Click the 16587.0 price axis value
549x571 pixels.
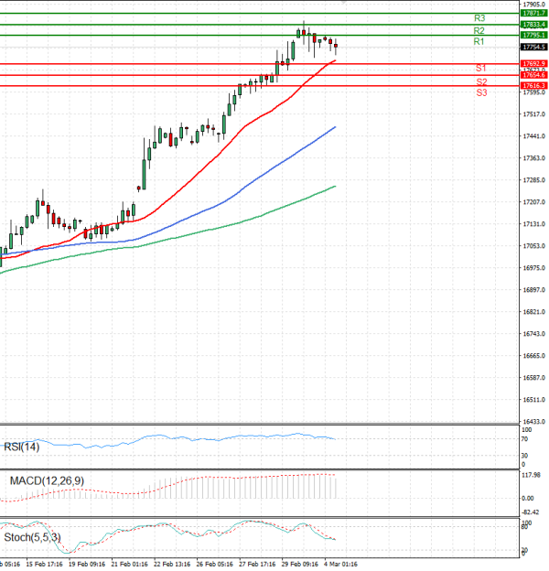(534, 378)
